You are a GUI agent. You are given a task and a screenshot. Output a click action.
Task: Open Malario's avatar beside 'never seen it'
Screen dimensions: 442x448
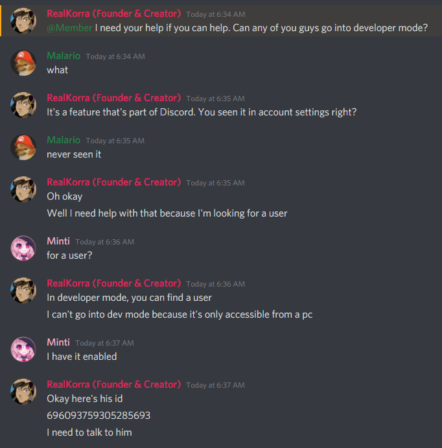[23, 147]
